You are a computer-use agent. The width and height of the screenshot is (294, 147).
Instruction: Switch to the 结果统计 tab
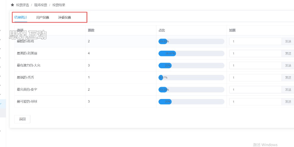21,17
